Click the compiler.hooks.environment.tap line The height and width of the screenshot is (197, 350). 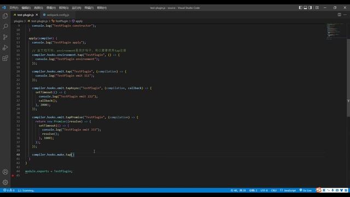click(x=76, y=55)
